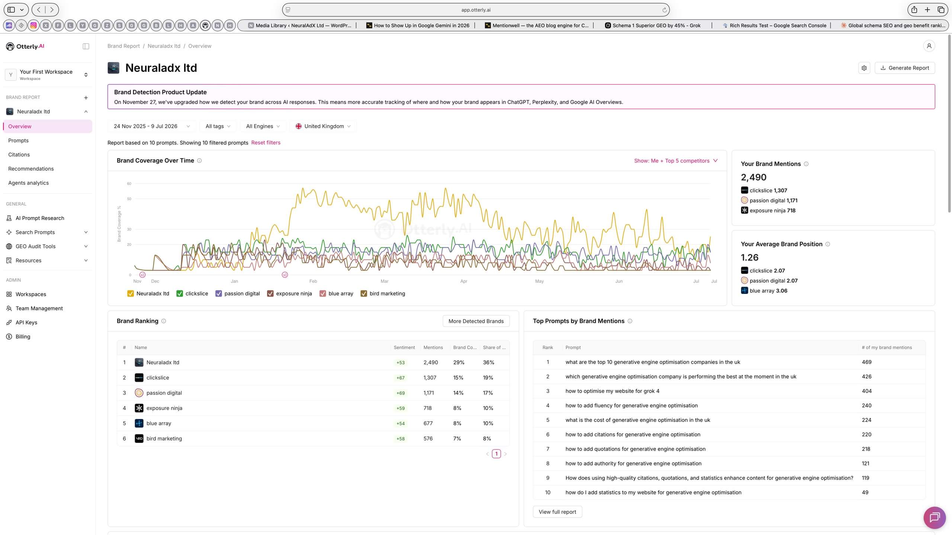The height and width of the screenshot is (535, 952).
Task: Switch to Media Library NeuralAdX tab
Action: pos(299,25)
